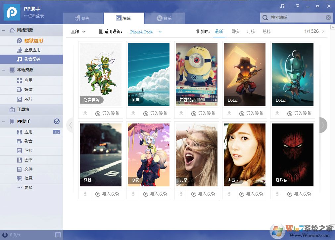The image size is (335, 240).
Task: Click the PP助手 logo icon
Action: (12, 12)
